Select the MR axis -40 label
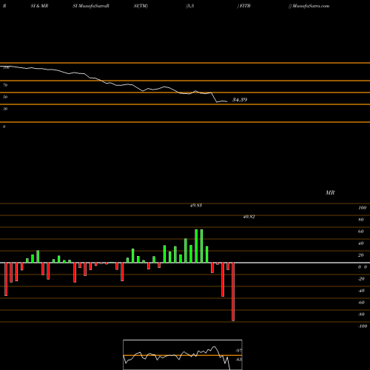The image size is (370, 370). pyautogui.click(x=361, y=291)
